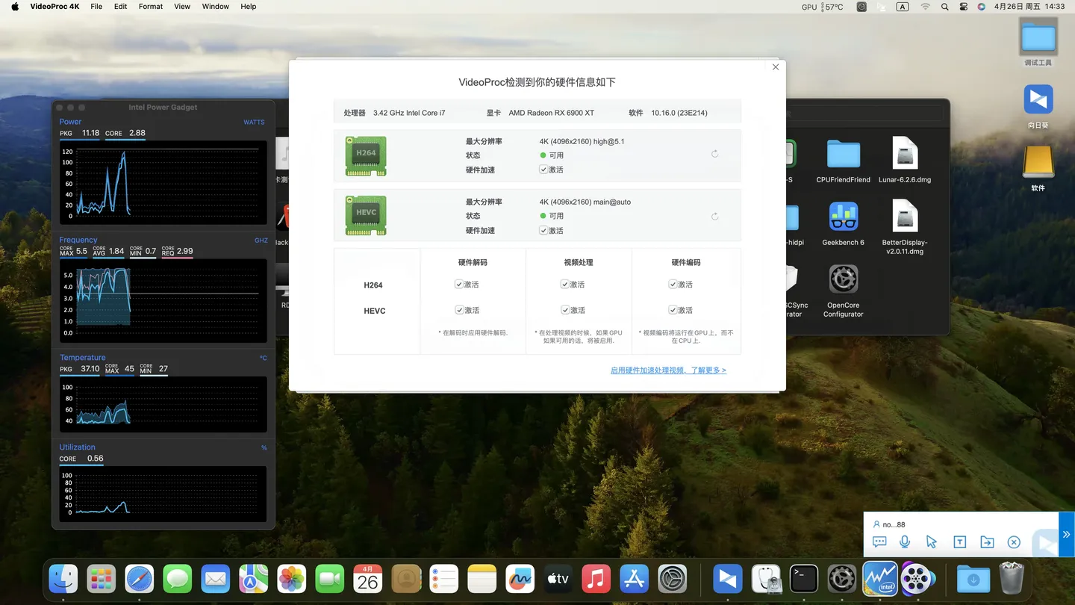Image resolution: width=1075 pixels, height=605 pixels.
Task: Select the cursor highlight tool in the recorder toolbar
Action: 932,542
